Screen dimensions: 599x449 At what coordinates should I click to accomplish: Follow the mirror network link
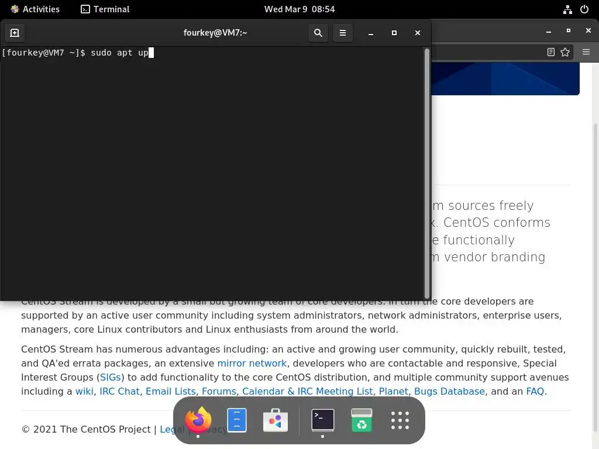pyautogui.click(x=252, y=363)
